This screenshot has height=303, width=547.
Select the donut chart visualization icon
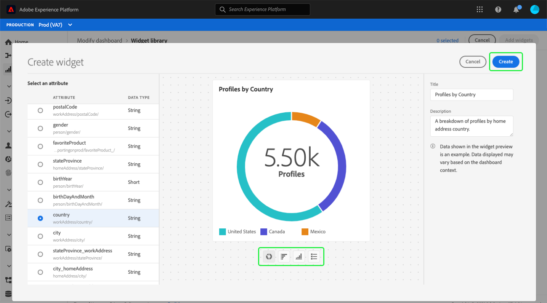point(269,257)
